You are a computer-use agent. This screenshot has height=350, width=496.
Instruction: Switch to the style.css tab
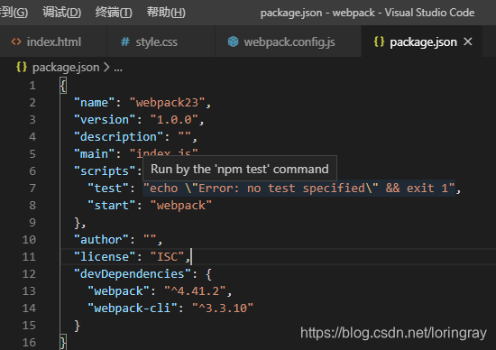(161, 41)
